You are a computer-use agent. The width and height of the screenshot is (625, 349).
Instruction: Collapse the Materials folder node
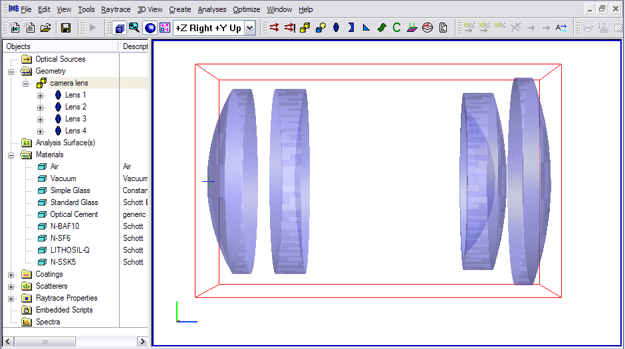tap(11, 155)
